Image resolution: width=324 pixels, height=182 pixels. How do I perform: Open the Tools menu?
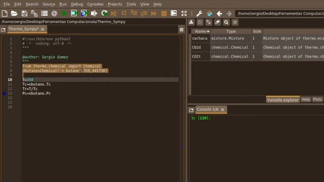(x=131, y=5)
